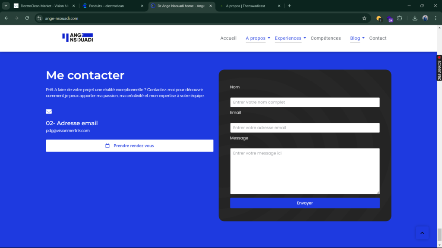
Task: Click the scrollbar up arrow
Action: pyautogui.click(x=439, y=28)
